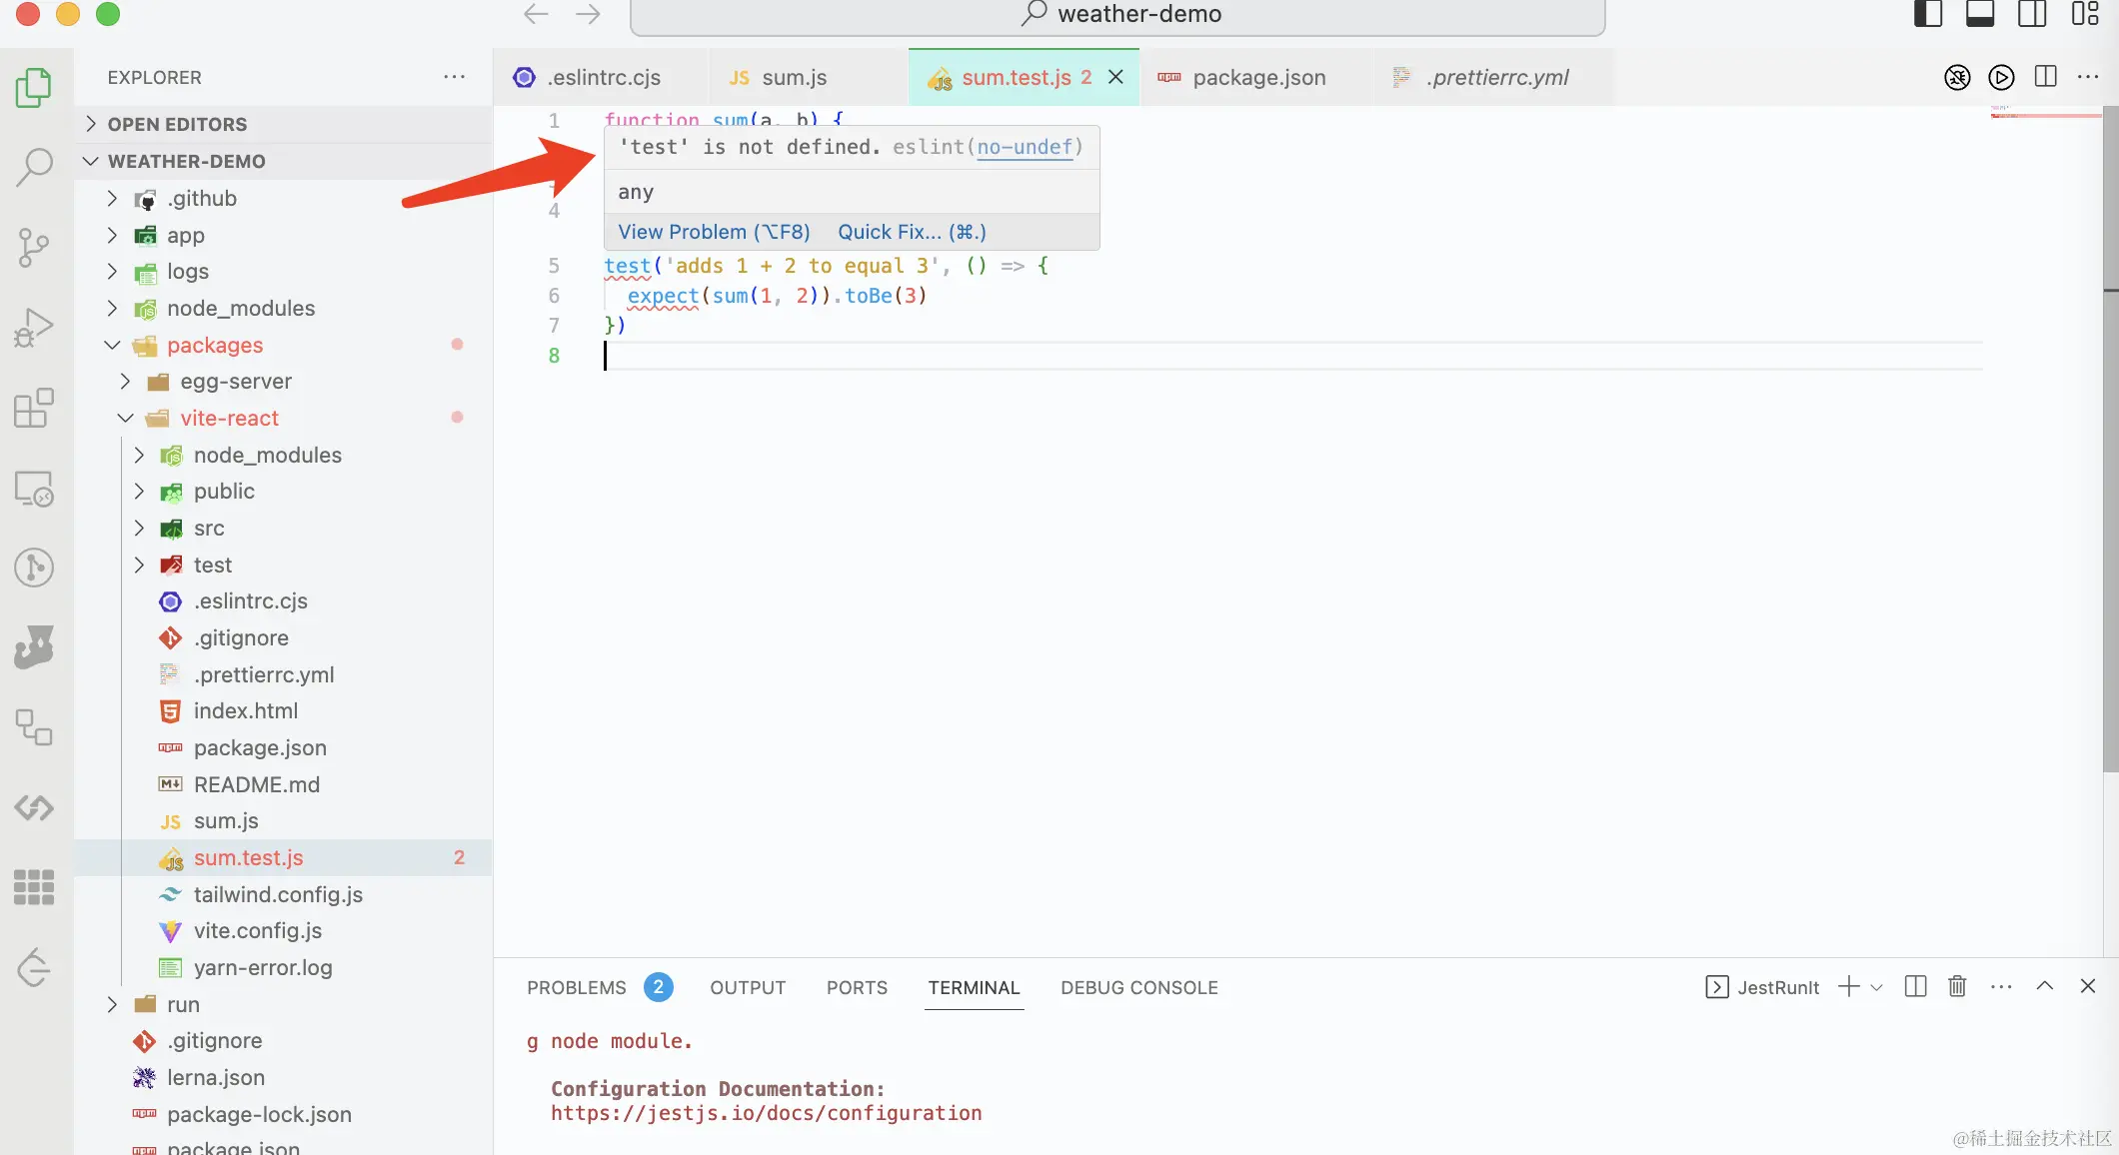Viewport: 2119px width, 1155px height.
Task: Switch to the PROBLEMS panel tab
Action: pyautogui.click(x=577, y=987)
